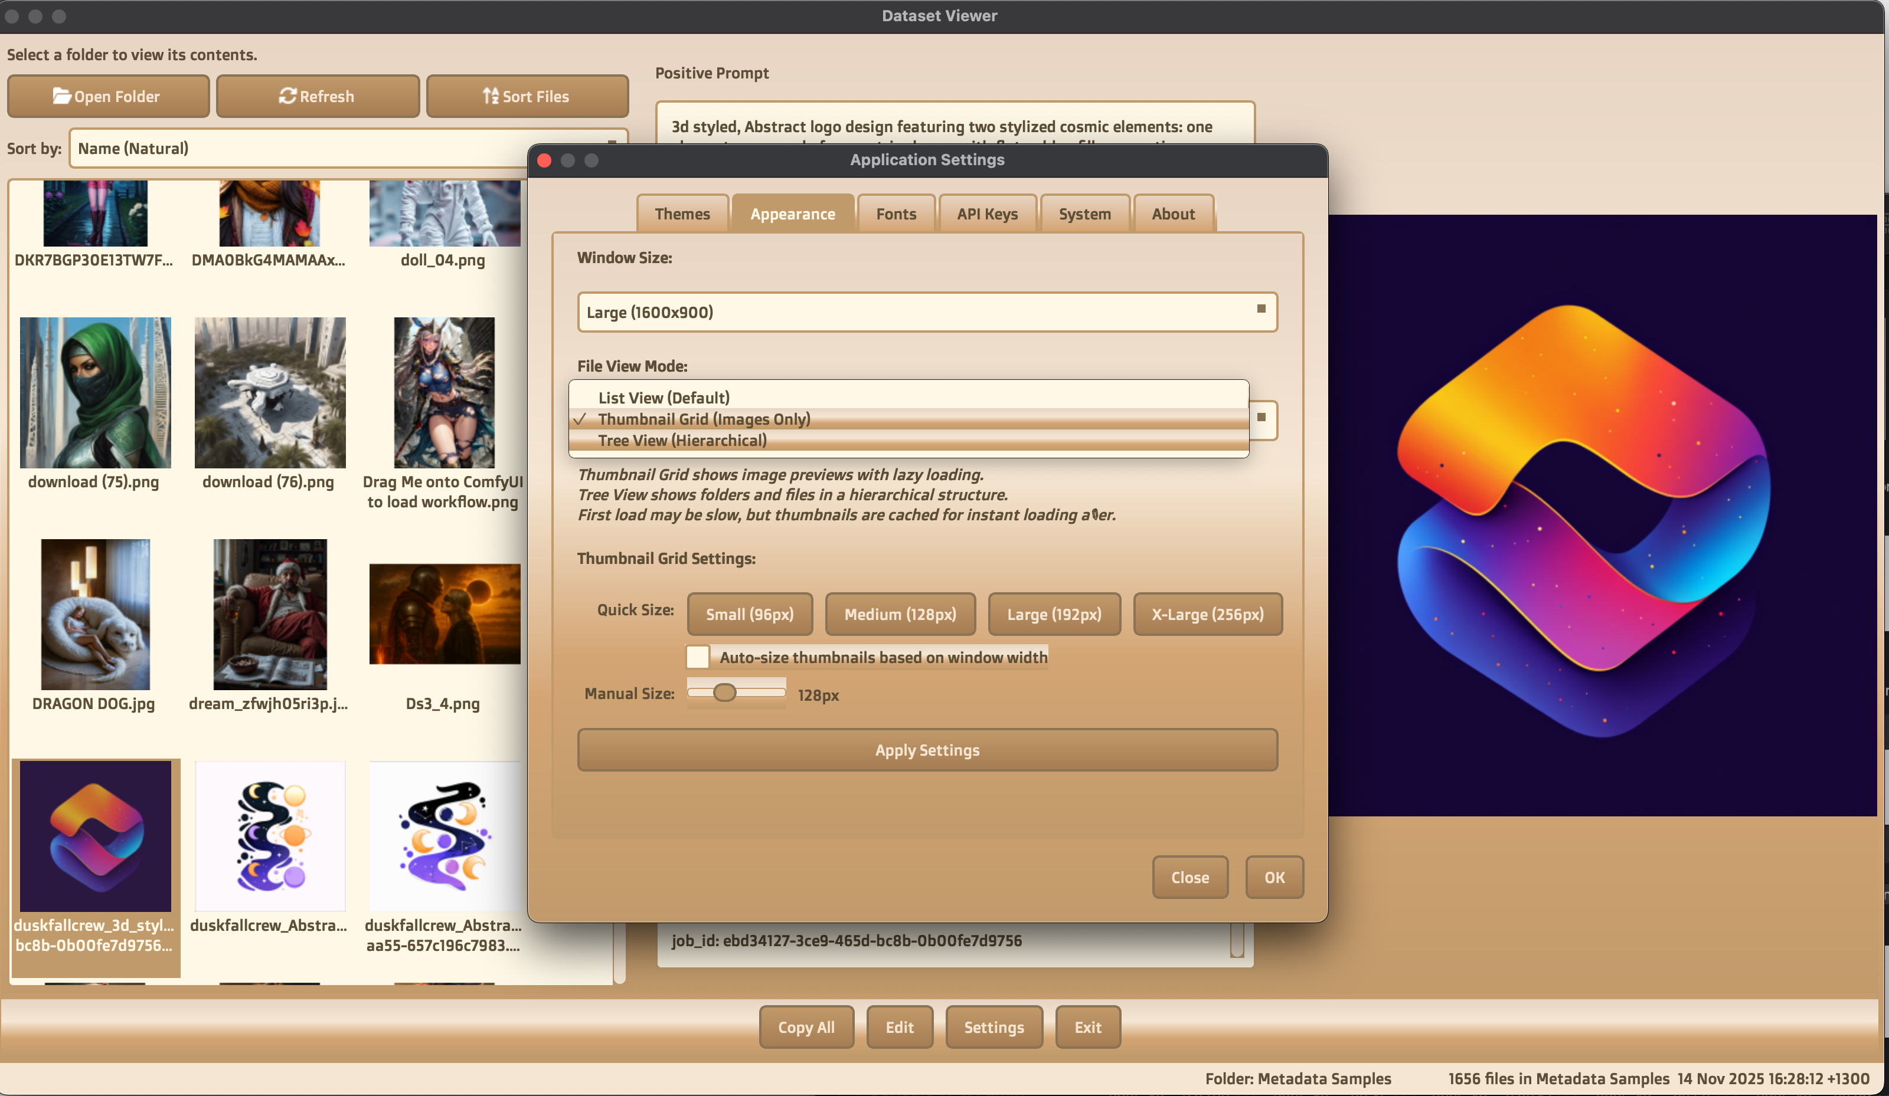Click the doll_04.png thumbnail

pos(445,216)
